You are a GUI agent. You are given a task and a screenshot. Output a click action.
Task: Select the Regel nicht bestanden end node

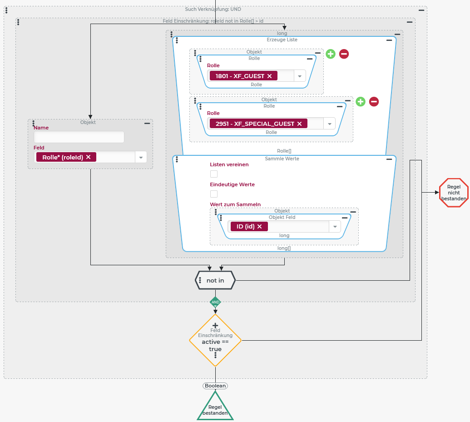point(454,193)
